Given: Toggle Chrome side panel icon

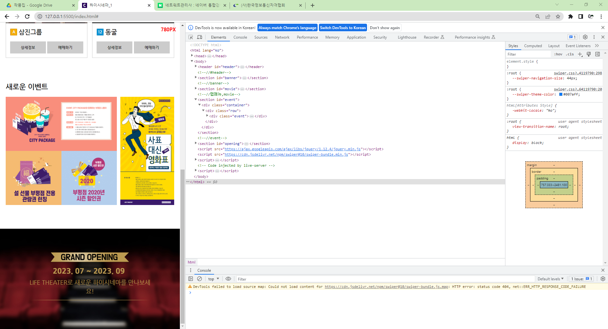Looking at the screenshot, I should pos(581,16).
